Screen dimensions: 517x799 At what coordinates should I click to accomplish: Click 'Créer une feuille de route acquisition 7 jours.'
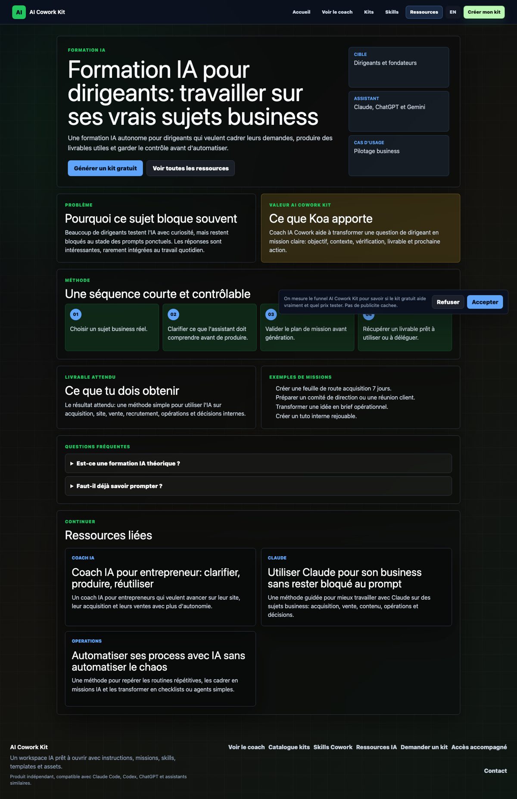point(333,388)
